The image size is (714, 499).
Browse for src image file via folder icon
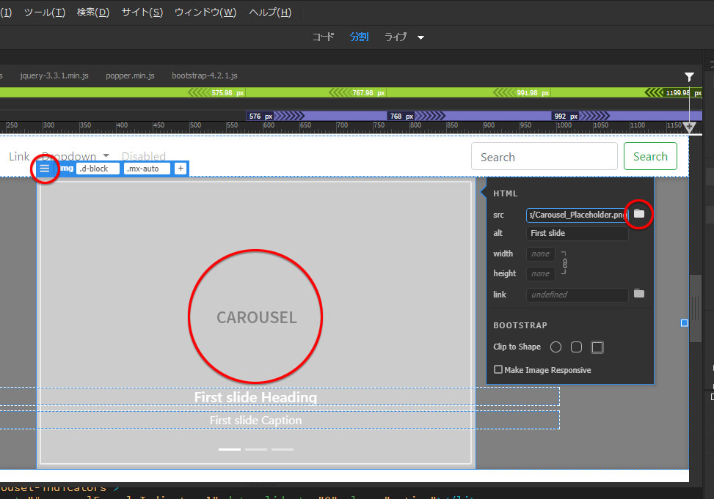[x=639, y=213]
